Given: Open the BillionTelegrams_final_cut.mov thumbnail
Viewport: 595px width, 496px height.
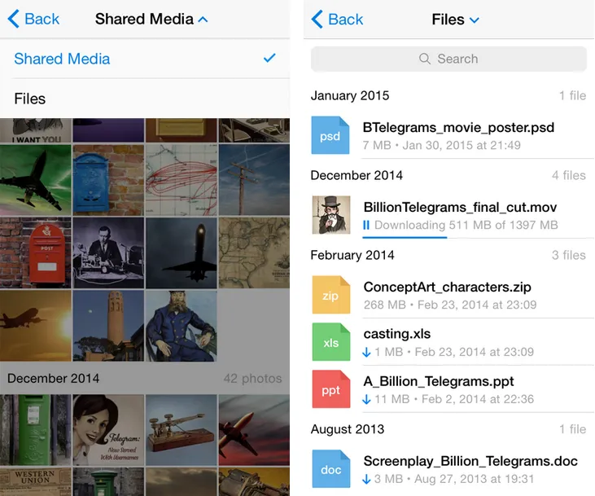Looking at the screenshot, I should (330, 215).
